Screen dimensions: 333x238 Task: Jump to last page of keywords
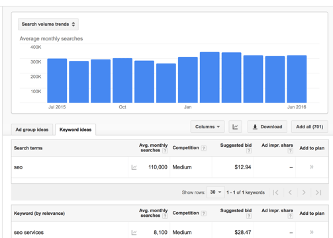pos(318,192)
